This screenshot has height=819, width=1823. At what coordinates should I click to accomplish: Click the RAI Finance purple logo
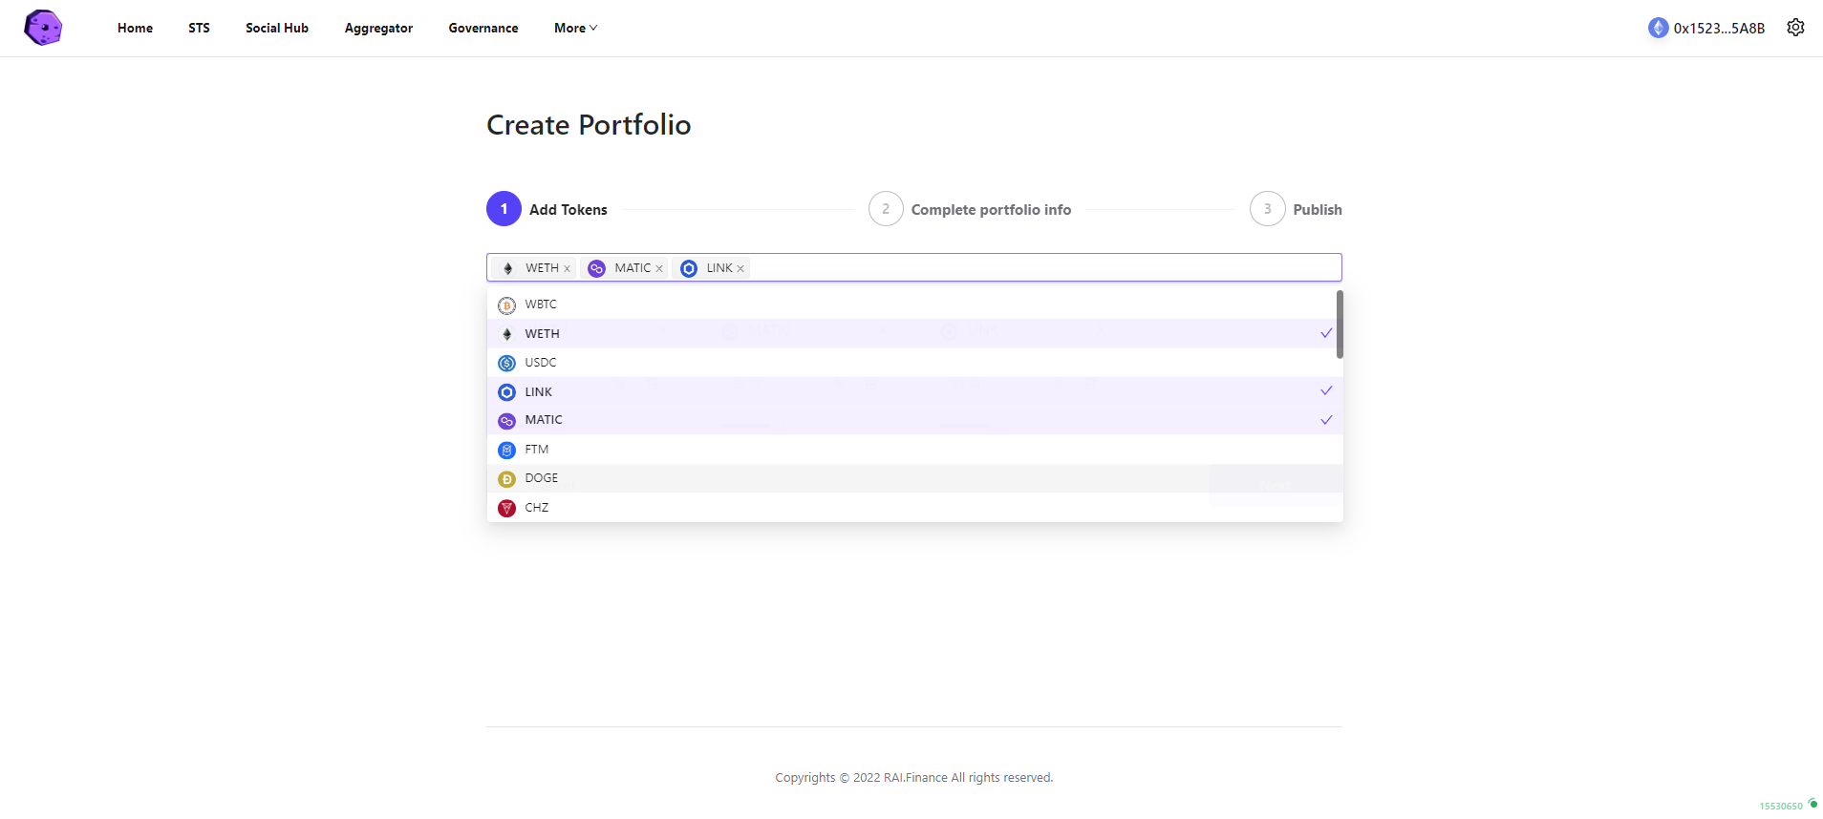43,28
